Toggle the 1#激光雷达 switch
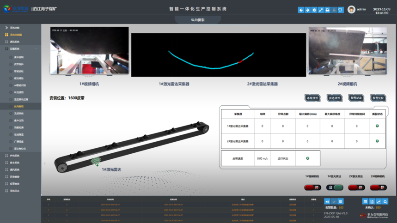 335,187
